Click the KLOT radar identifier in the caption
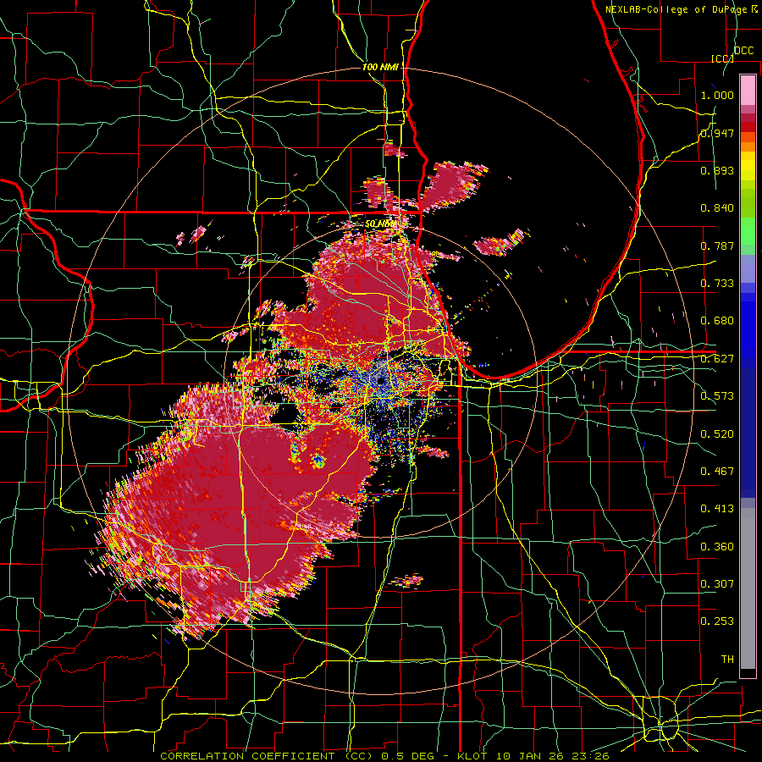 pyautogui.click(x=473, y=756)
